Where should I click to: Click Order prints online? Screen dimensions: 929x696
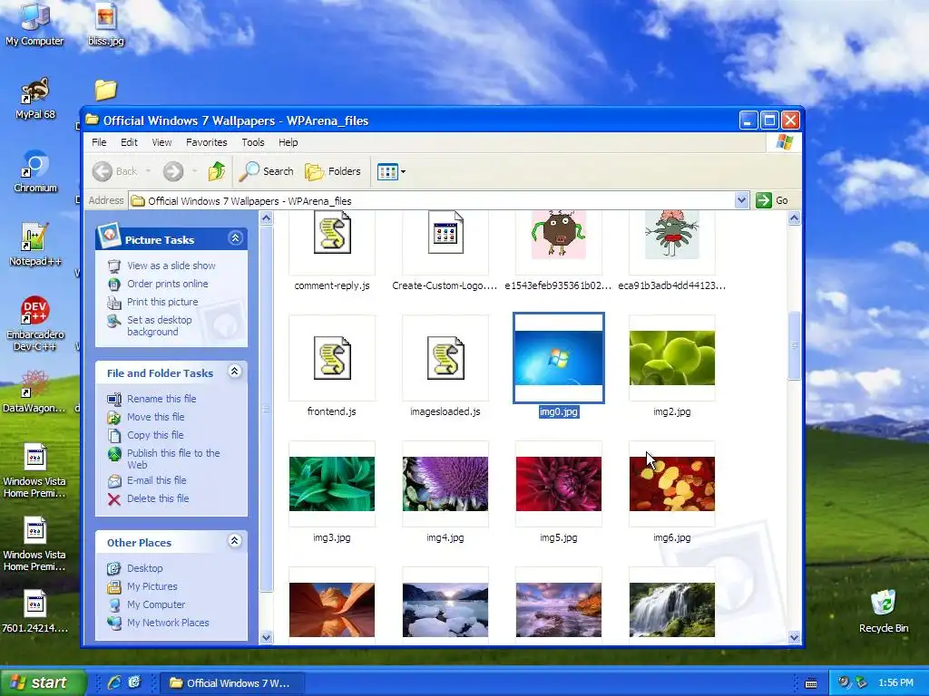pyautogui.click(x=168, y=284)
